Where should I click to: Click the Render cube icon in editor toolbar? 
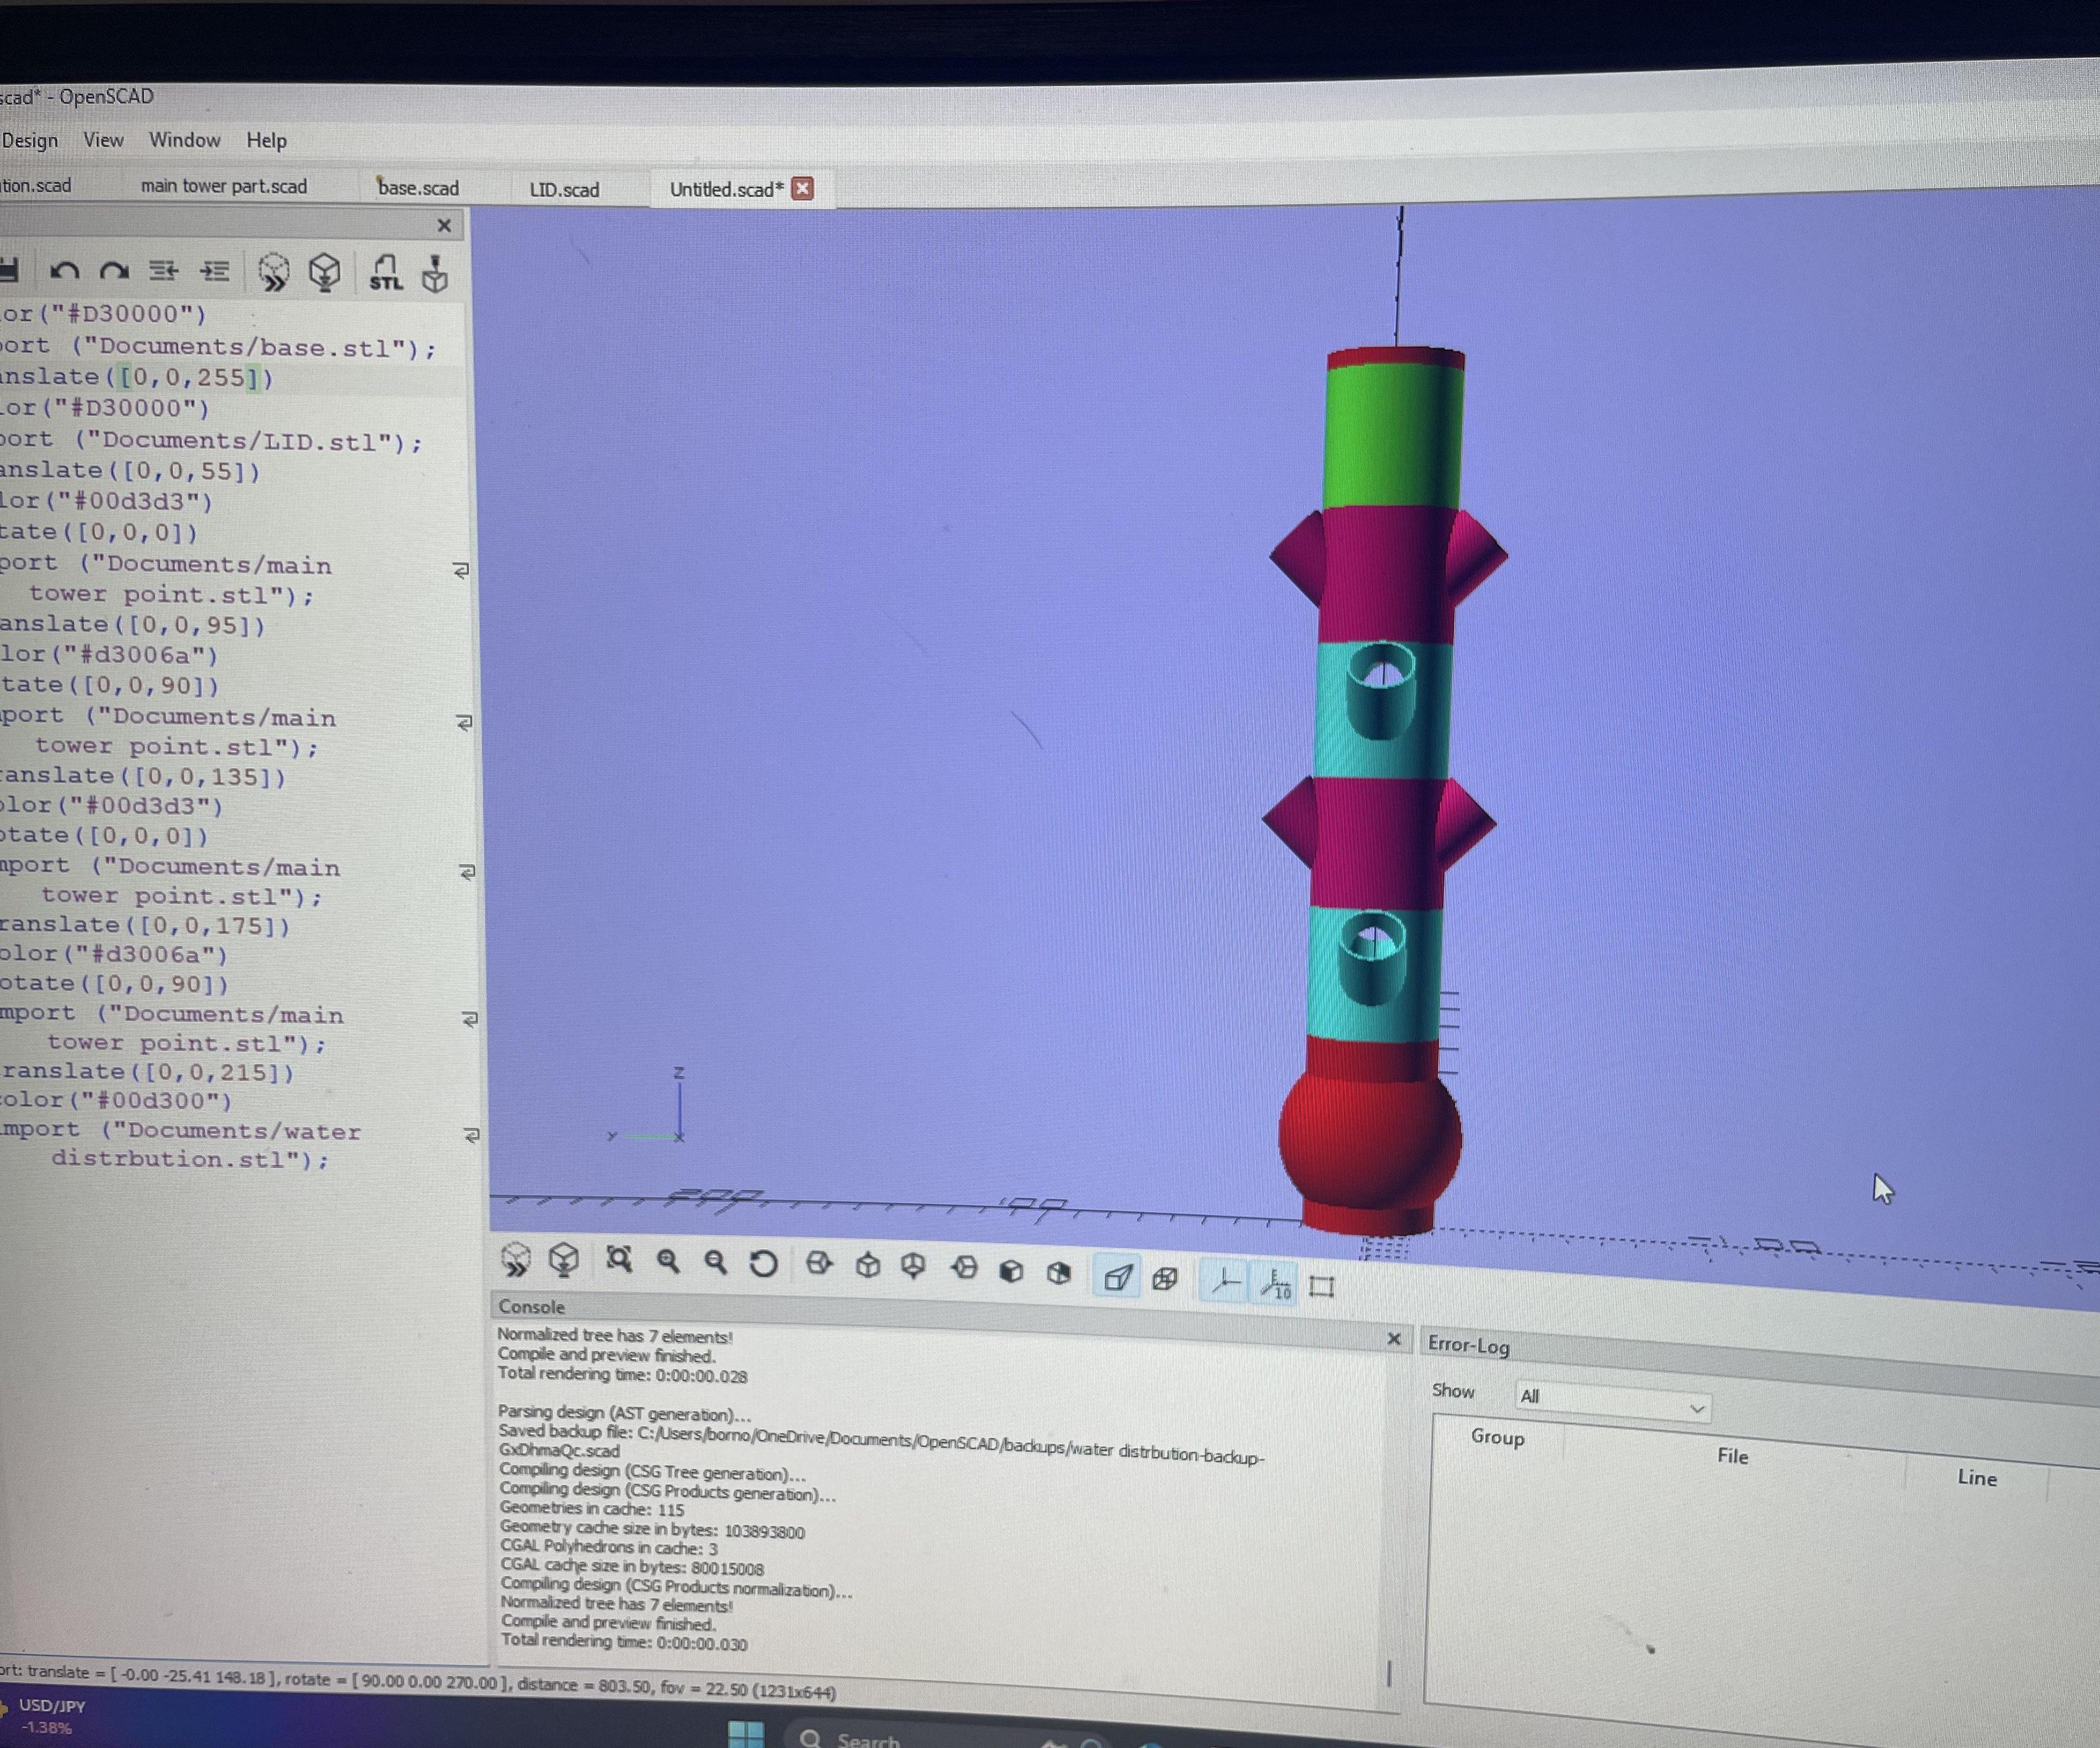click(324, 272)
